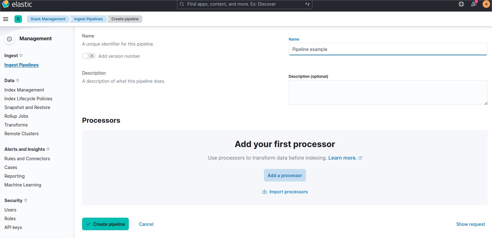The width and height of the screenshot is (492, 238).
Task: Click Show request link
Action: click(470, 224)
